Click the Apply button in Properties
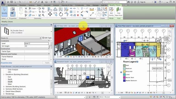 [x=47, y=63]
